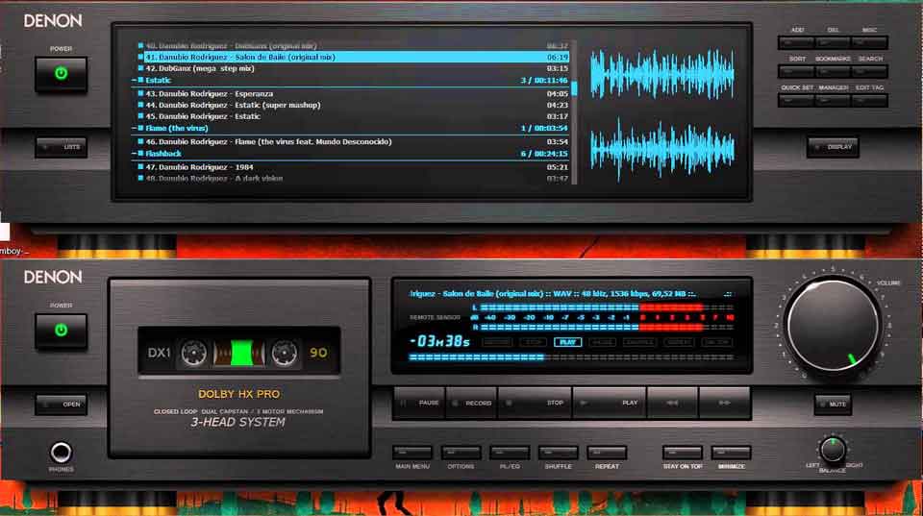The height and width of the screenshot is (516, 923).
Task: Toggle SHUFFLE mode
Action: (558, 453)
